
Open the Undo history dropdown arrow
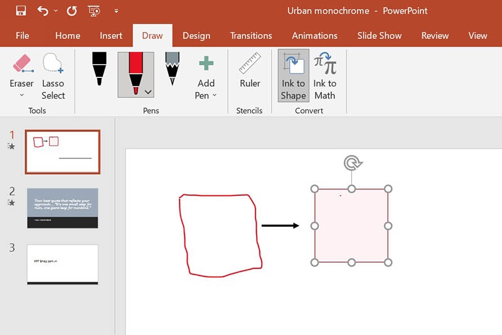56,11
